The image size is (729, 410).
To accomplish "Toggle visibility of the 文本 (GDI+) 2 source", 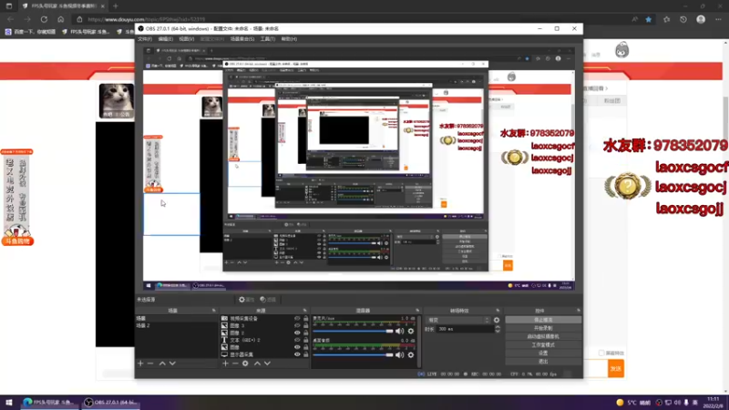I will (297, 340).
